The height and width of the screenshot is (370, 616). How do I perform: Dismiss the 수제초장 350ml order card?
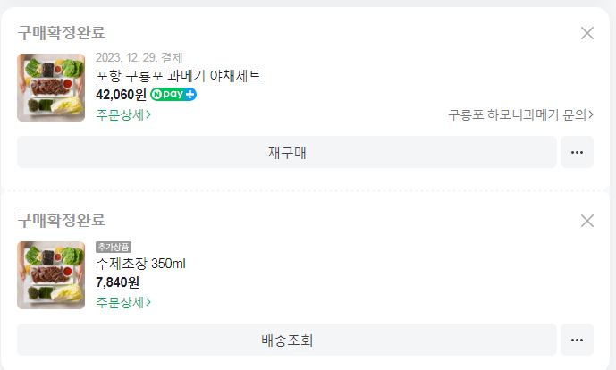click(587, 221)
